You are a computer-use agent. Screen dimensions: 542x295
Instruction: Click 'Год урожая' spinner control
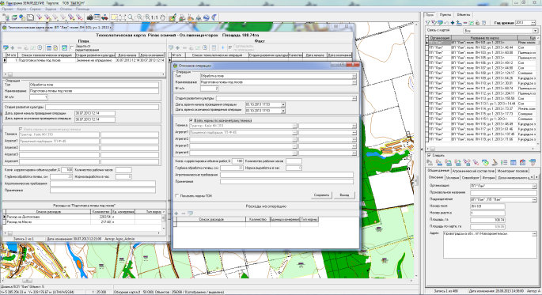(x=534, y=23)
